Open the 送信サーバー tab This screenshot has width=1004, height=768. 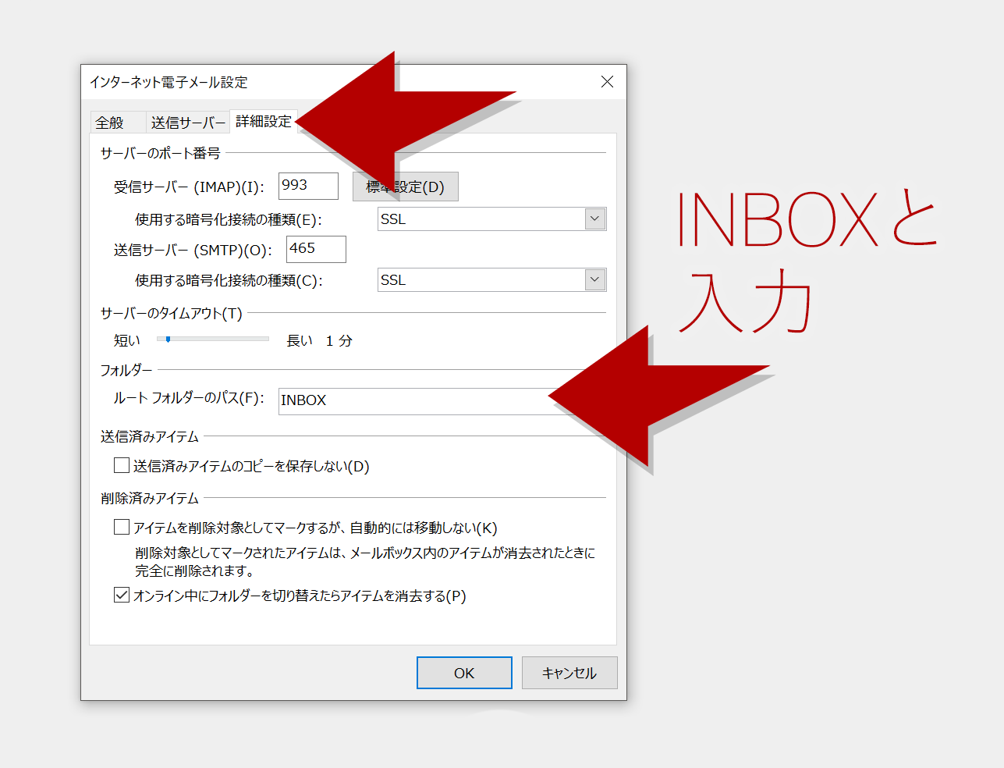[187, 123]
